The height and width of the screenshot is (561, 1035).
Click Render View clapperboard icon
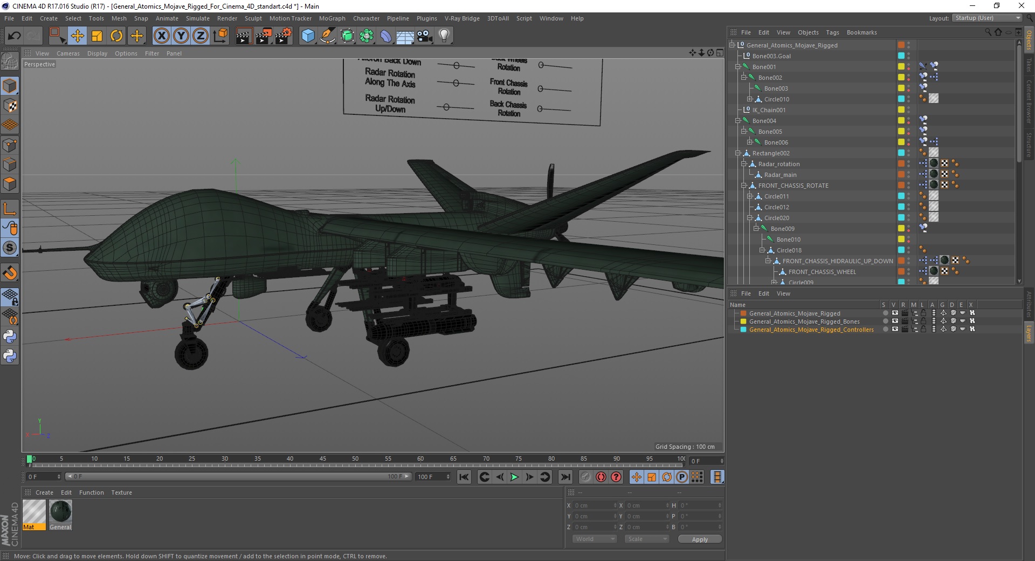point(244,36)
